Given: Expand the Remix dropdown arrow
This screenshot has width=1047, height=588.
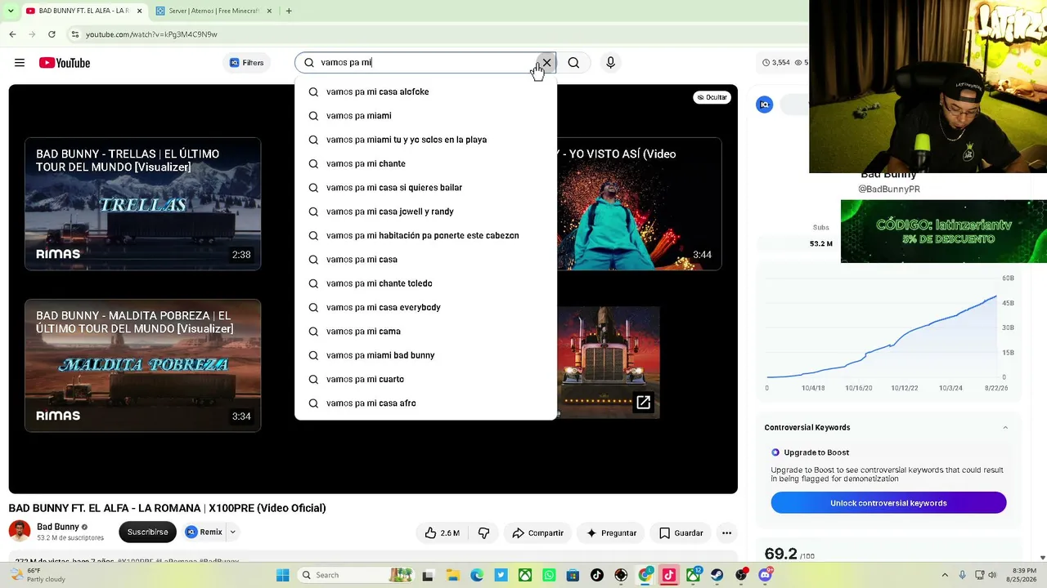Looking at the screenshot, I should pos(232,532).
